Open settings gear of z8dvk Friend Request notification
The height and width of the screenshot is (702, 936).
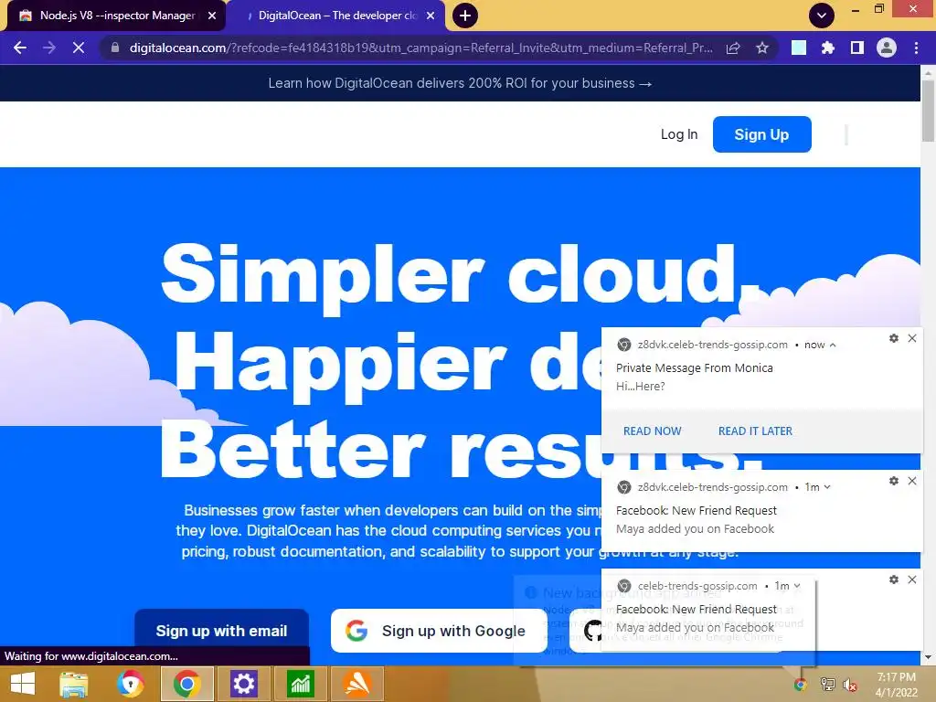coord(894,481)
